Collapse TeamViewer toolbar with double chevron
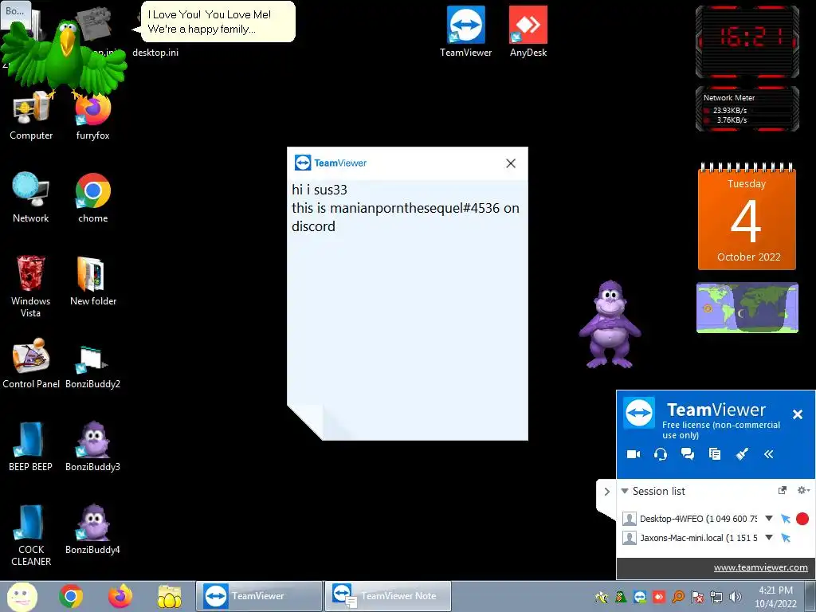 coord(769,454)
